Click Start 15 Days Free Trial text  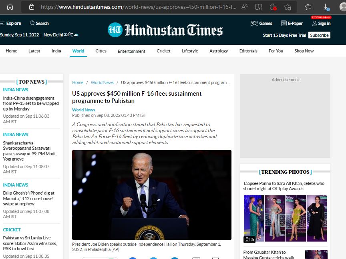tap(284, 35)
